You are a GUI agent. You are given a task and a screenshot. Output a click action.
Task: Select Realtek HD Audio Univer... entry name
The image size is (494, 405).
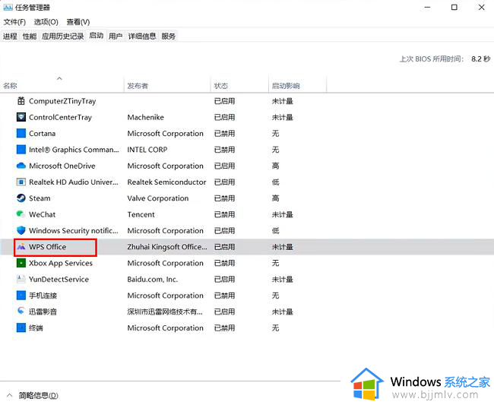click(74, 182)
